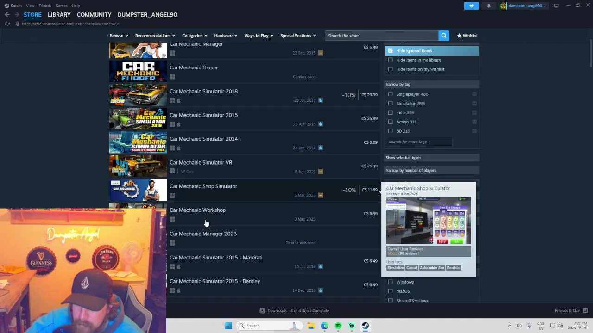The image size is (593, 333).
Task: Expand the Recommendations dropdown
Action: click(x=155, y=35)
